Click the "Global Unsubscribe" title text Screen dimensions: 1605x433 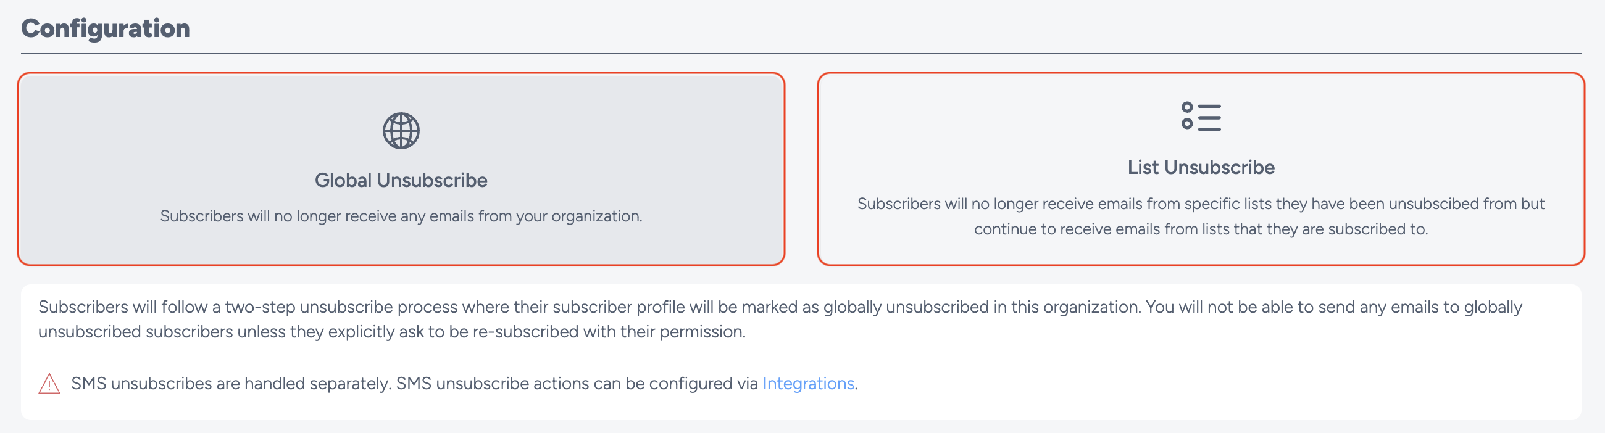click(x=401, y=180)
